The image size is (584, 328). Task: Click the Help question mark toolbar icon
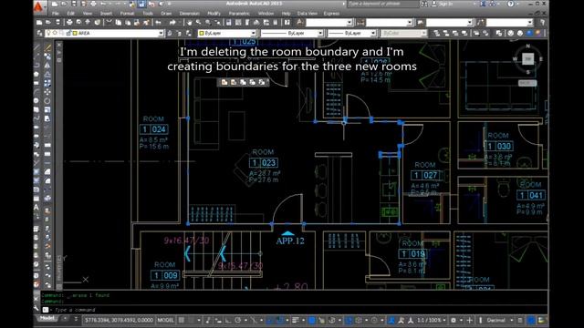pyautogui.click(x=287, y=22)
